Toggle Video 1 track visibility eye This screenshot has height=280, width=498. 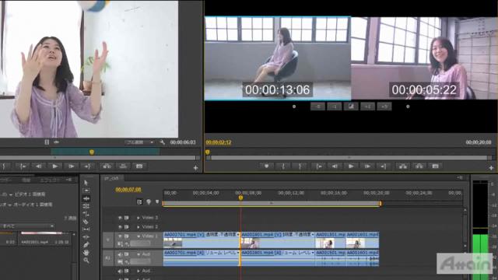pyautogui.click(x=120, y=236)
